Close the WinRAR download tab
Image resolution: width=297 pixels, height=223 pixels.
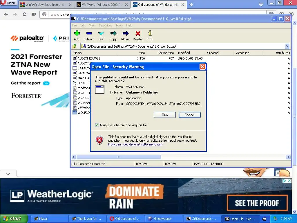70,5
